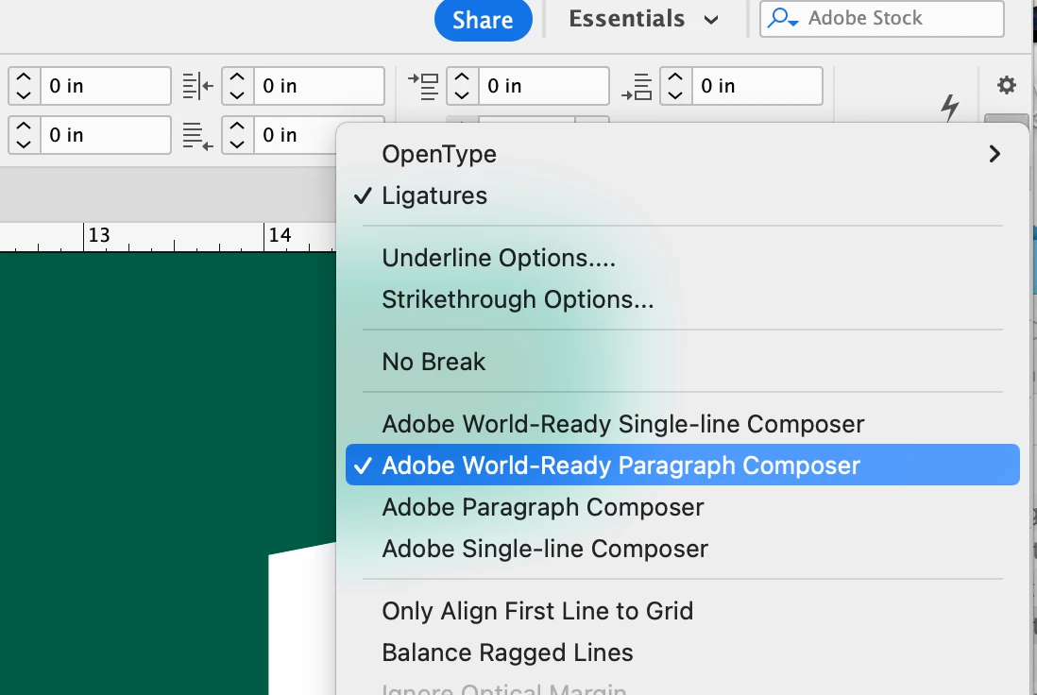The height and width of the screenshot is (695, 1037).
Task: Adjust the first line indent stepper
Action: click(x=24, y=135)
